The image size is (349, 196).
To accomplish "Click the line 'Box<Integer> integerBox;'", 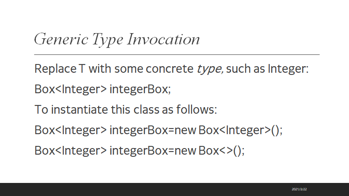I will pos(103,89).
